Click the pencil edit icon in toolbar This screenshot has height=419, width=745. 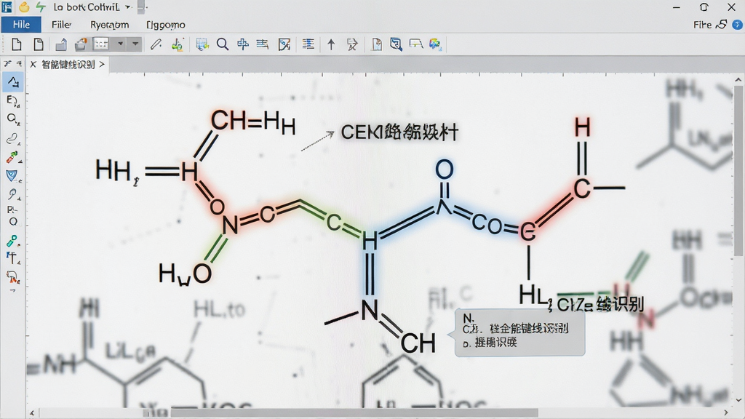tap(156, 44)
